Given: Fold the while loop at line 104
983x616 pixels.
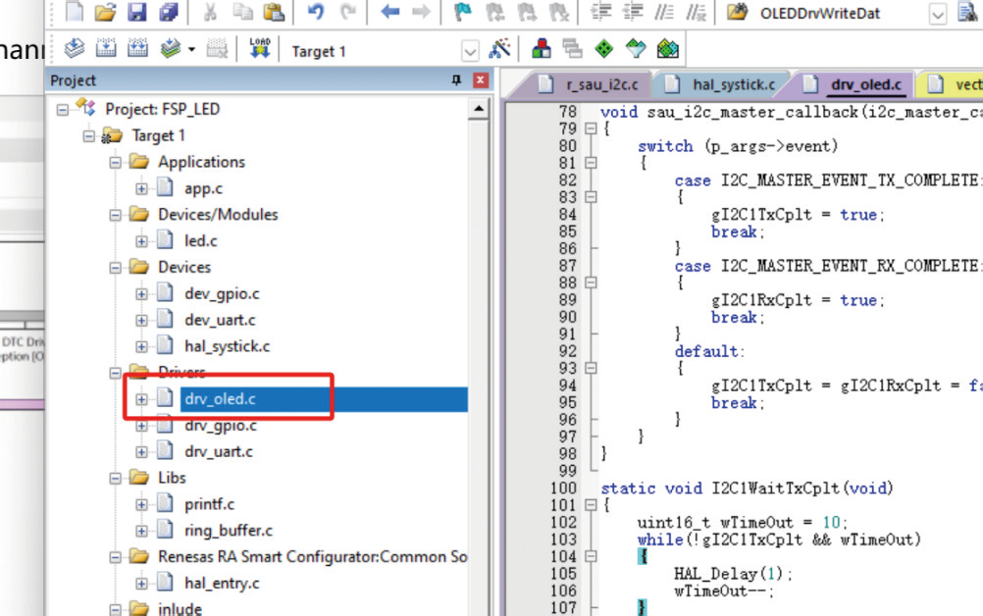Looking at the screenshot, I should [x=591, y=556].
